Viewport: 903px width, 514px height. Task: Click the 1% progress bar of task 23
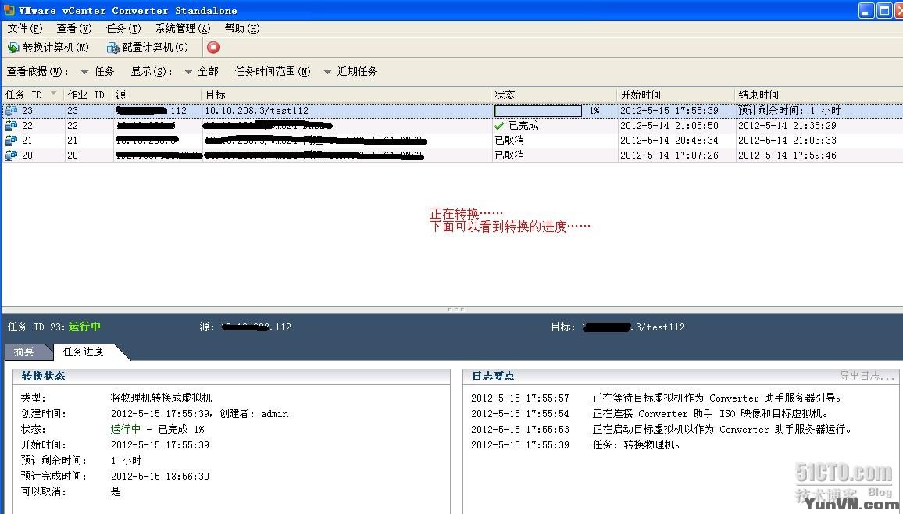(538, 110)
